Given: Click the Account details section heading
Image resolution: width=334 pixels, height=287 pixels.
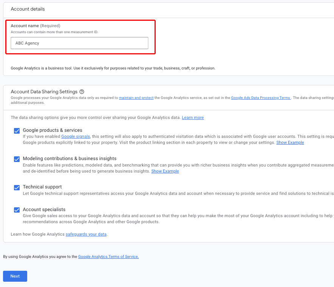Looking at the screenshot, I should point(28,9).
